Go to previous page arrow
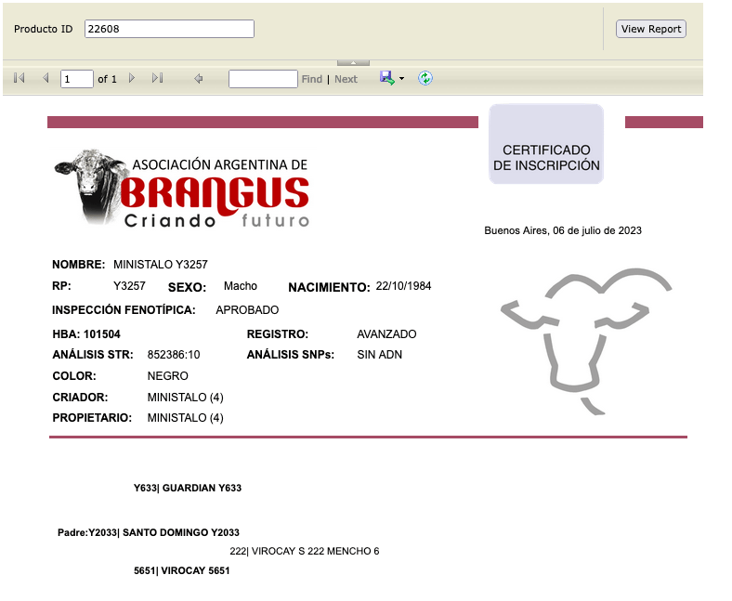 [46, 79]
